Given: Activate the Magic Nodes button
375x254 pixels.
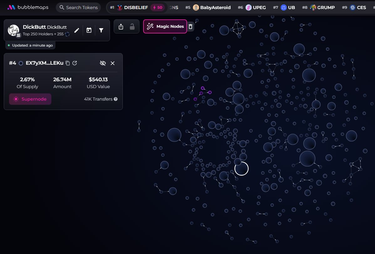Looking at the screenshot, I should [x=165, y=26].
